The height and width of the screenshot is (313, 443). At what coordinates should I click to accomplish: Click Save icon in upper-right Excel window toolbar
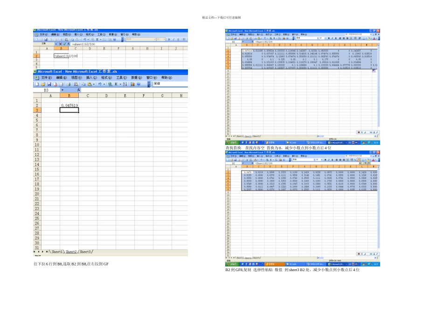pyautogui.click(x=235, y=38)
